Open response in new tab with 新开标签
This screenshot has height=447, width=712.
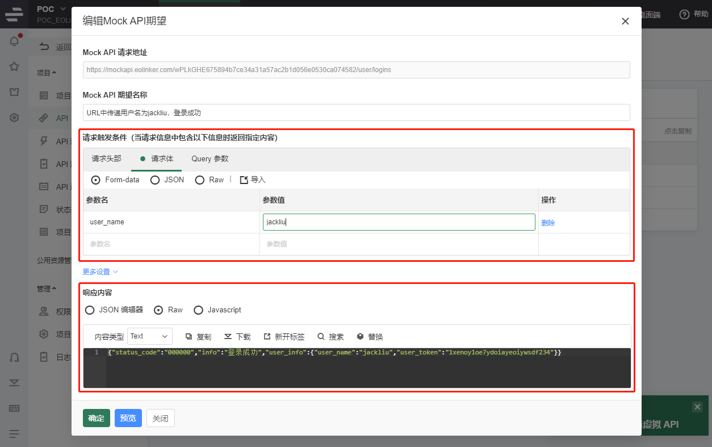284,336
